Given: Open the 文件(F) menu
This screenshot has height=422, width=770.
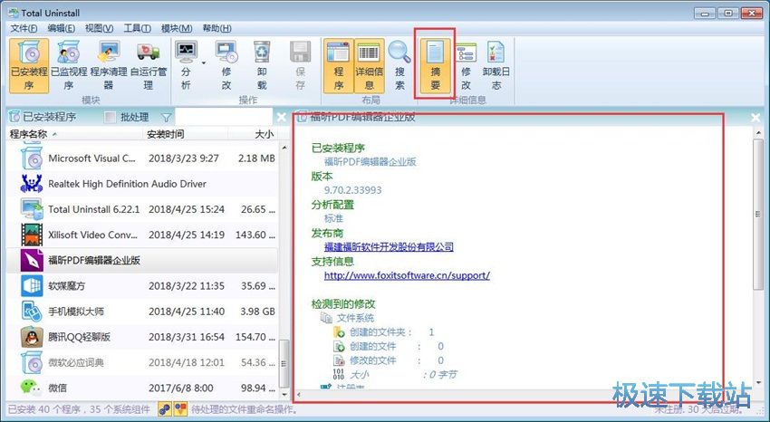Looking at the screenshot, I should (24, 28).
